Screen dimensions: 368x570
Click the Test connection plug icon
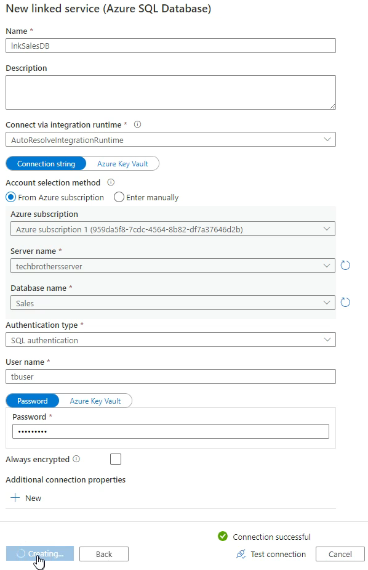tap(241, 554)
